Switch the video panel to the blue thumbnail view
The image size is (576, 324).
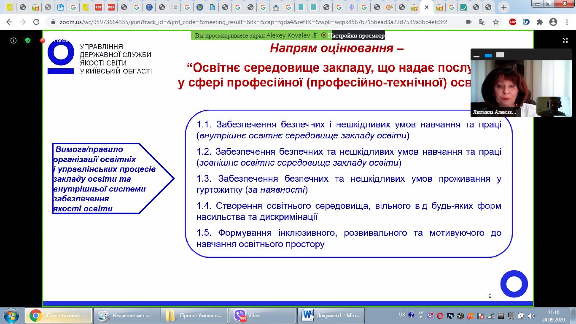488,55
